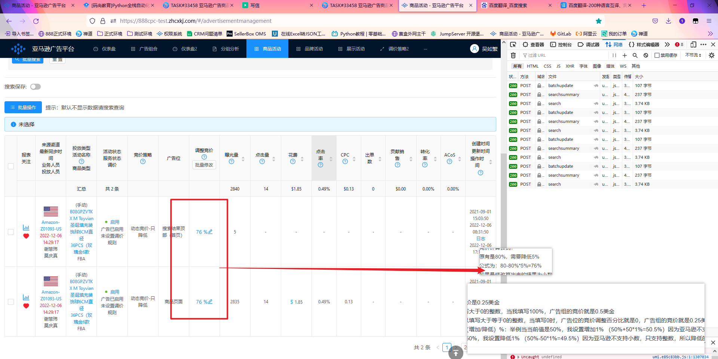
Task: Expand the bookmarks toolbar overflow chevron
Action: point(710,34)
